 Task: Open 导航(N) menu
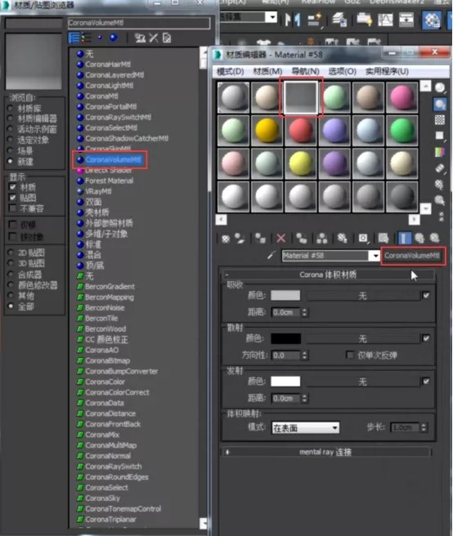(305, 71)
